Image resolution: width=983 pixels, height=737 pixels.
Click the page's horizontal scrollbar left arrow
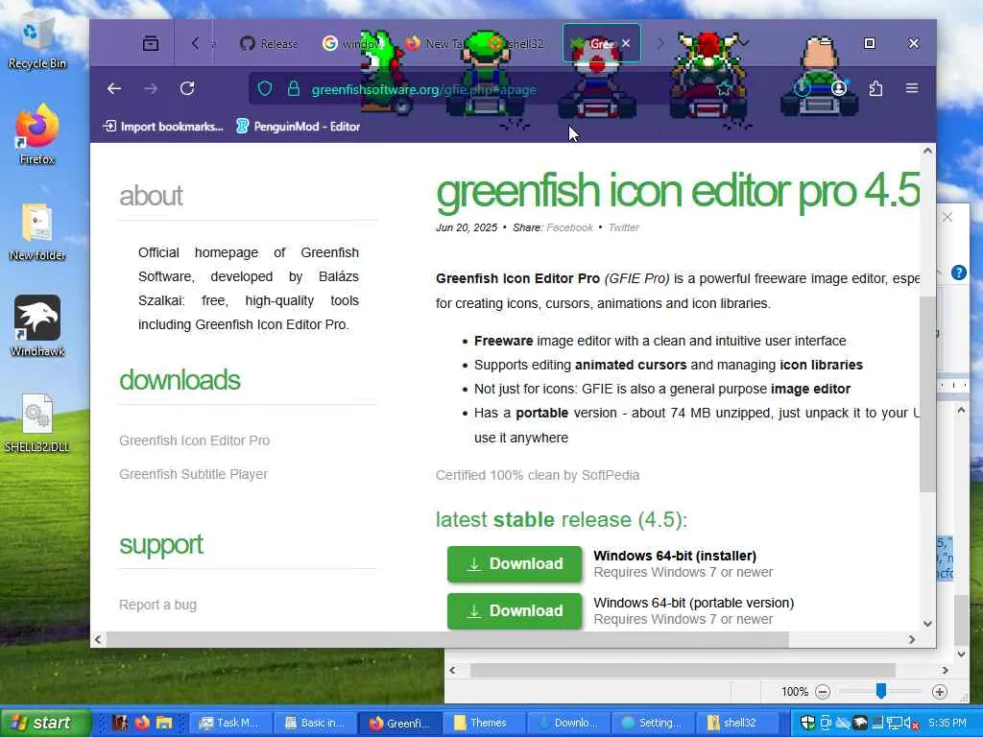pos(98,640)
